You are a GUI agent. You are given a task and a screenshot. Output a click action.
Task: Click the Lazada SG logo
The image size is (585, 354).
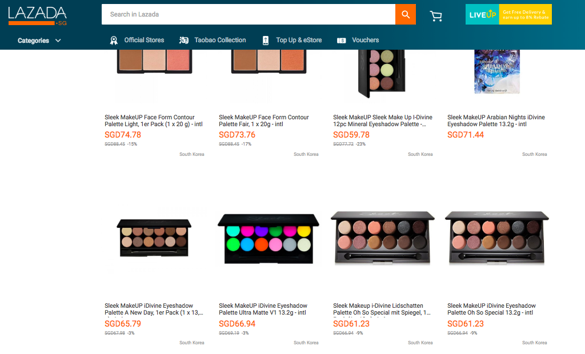pyautogui.click(x=38, y=15)
